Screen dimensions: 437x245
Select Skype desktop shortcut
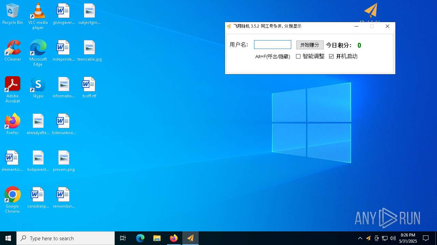(x=38, y=87)
